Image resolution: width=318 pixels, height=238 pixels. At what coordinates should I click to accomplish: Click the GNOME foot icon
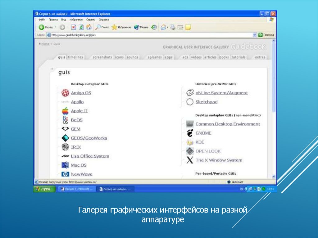tap(190, 133)
